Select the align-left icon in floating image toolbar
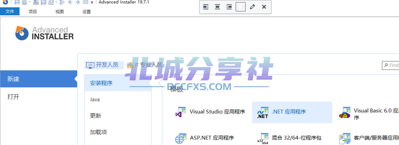Screen dimensions: 399x145 [x=206, y=7]
